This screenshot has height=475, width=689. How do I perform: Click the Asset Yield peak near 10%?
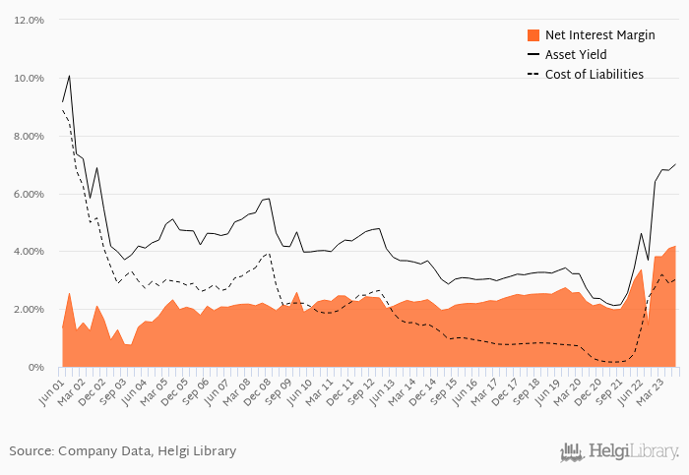coord(70,76)
